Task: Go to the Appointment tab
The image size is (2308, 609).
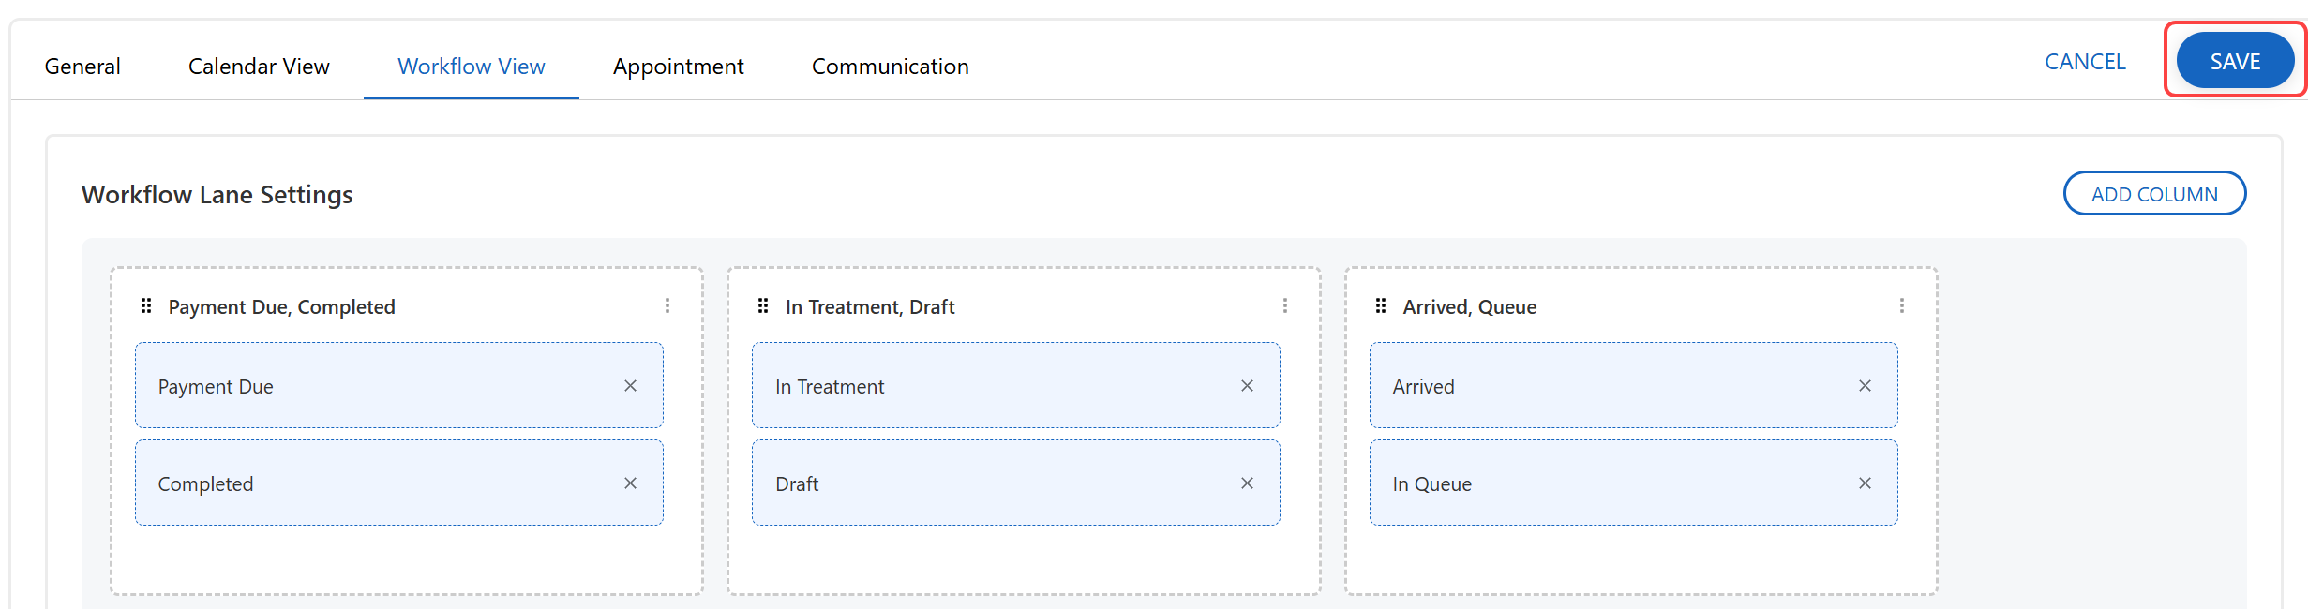Action: click(678, 67)
